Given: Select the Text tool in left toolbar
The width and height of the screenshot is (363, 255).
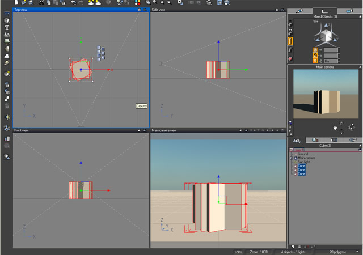Looking at the screenshot, I should coord(7,27).
